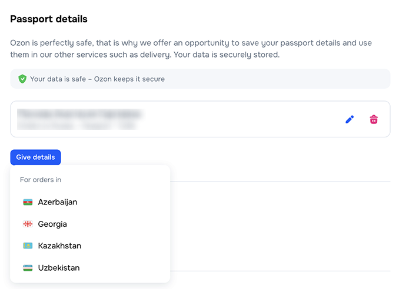
Task: Click the blurred passport number line
Action: pyautogui.click(x=77, y=125)
